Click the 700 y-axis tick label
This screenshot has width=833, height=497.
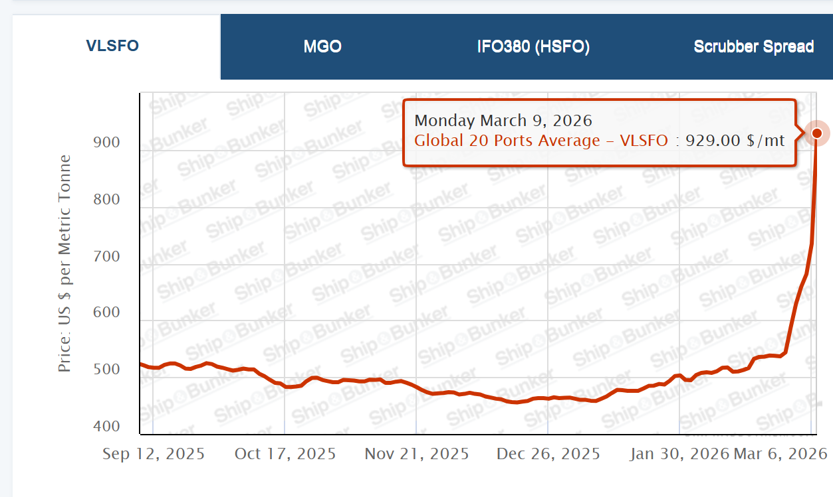tap(106, 256)
